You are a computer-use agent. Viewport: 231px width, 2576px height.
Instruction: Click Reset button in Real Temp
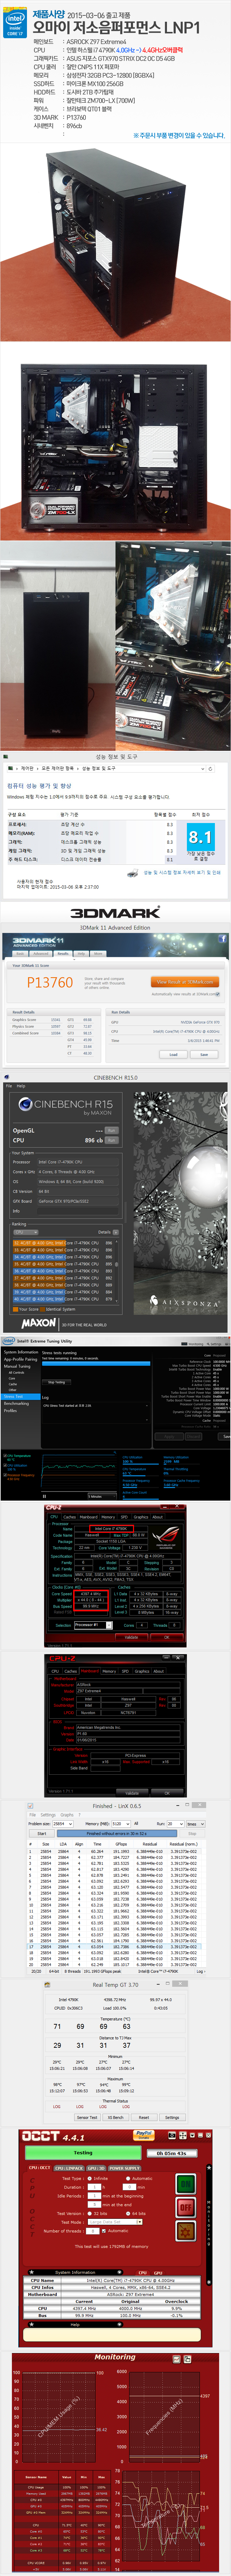click(x=144, y=2117)
